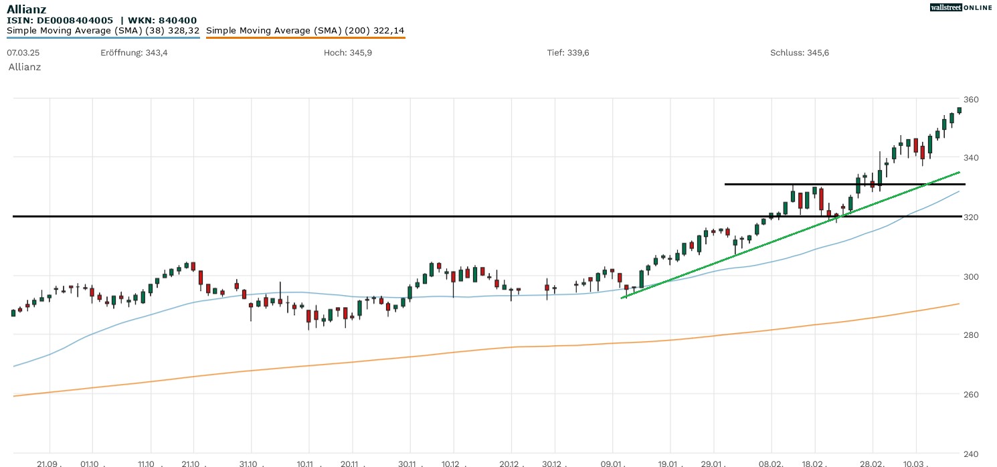Click the Allianz chart title
Screen dimensions: 997x467
coord(27,9)
